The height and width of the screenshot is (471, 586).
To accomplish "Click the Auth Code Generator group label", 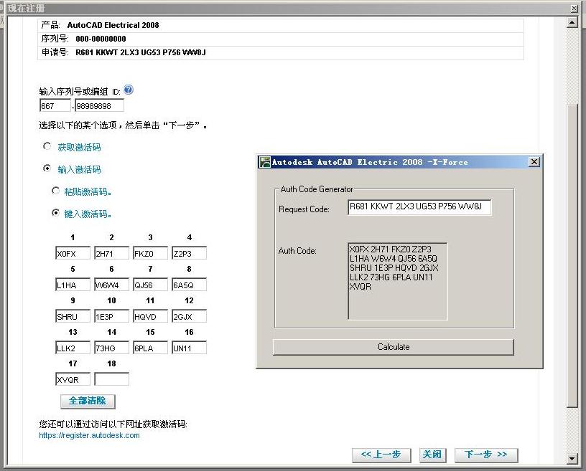I will pos(317,189).
